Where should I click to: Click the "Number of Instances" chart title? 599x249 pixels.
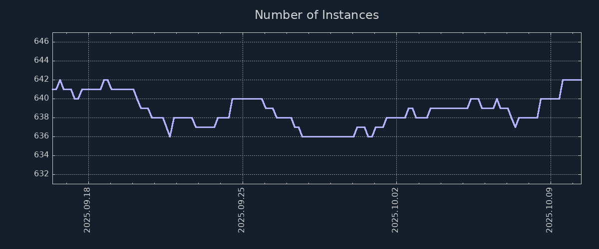pos(316,15)
